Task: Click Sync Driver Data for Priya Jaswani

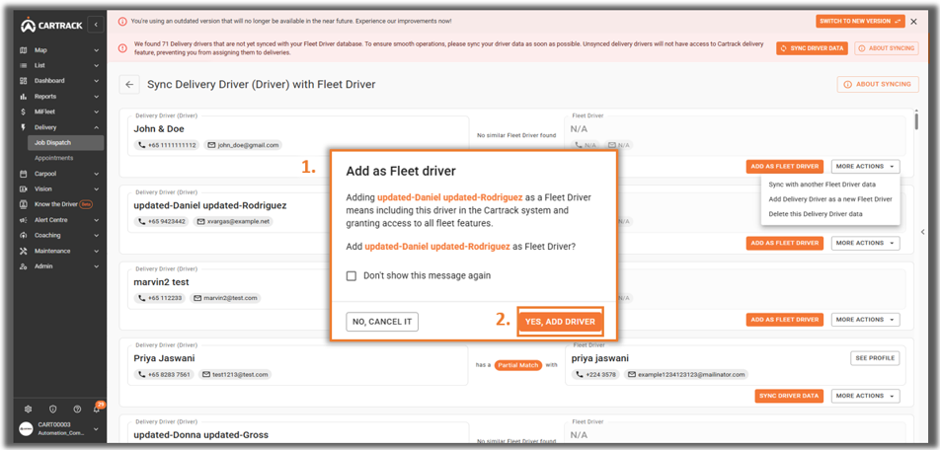Action: point(789,396)
